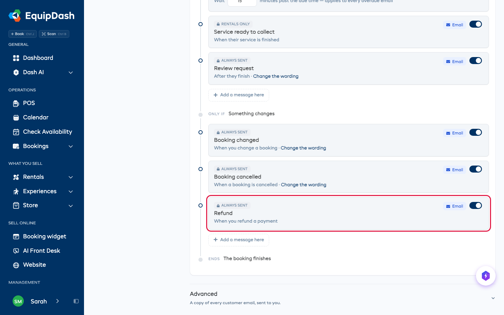Change the wording for Booking changed
The height and width of the screenshot is (315, 504).
pyautogui.click(x=303, y=148)
